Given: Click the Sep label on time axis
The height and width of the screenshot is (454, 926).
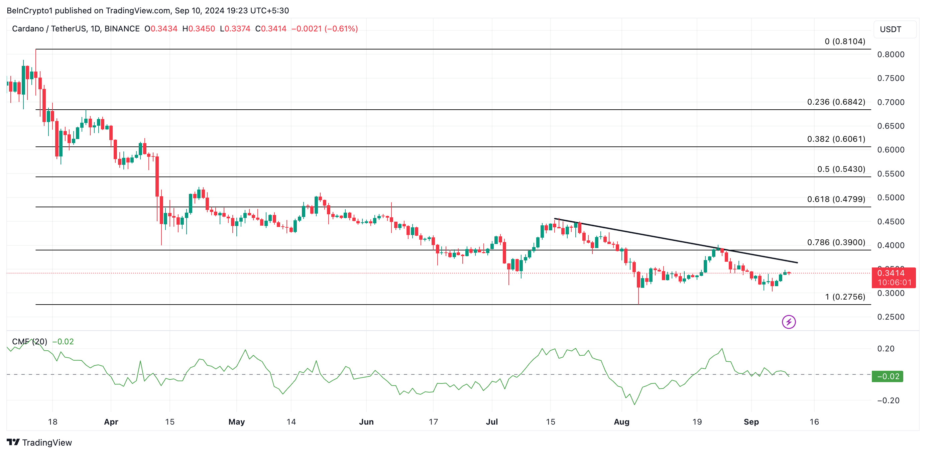Looking at the screenshot, I should 751,422.
